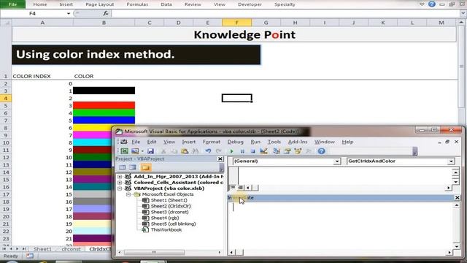Switch to the clrconst worksheet tab
The width and height of the screenshot is (467, 263).
pyautogui.click(x=71, y=248)
